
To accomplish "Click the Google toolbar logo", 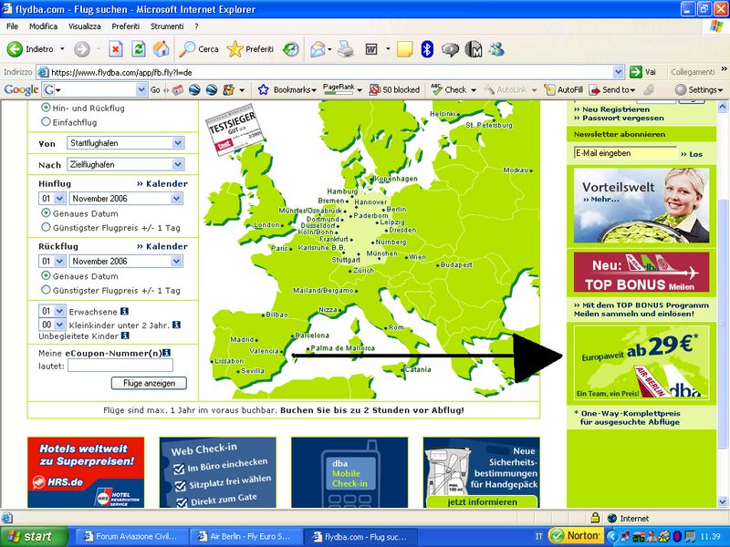I will [21, 89].
